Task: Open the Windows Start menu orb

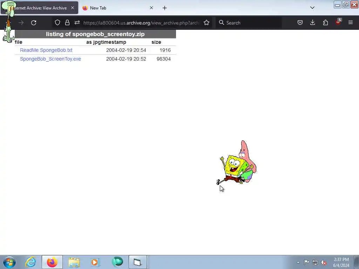Action: (x=9, y=262)
